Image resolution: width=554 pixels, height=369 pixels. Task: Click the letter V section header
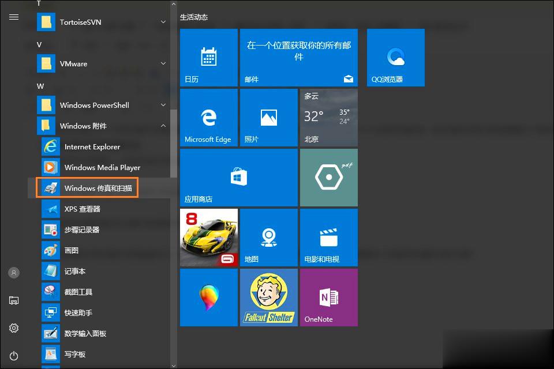39,44
